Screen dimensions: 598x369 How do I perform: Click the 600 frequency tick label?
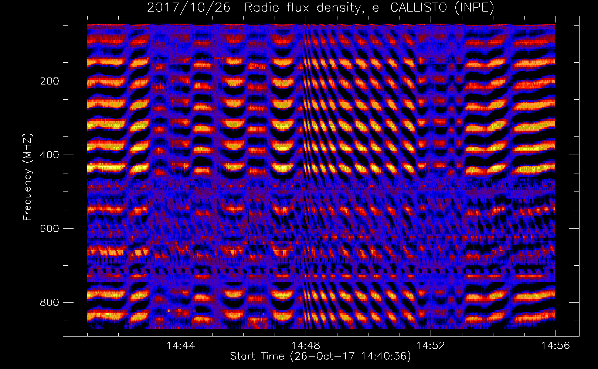pyautogui.click(x=50, y=228)
